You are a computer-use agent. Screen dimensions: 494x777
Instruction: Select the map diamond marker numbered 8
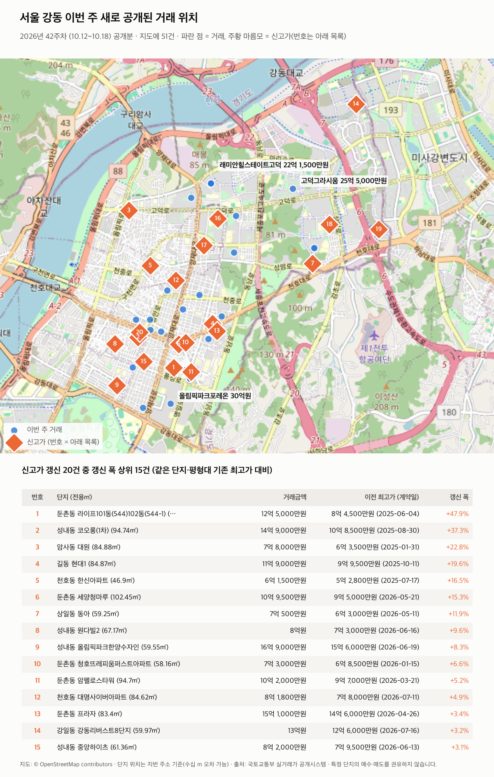coord(115,343)
